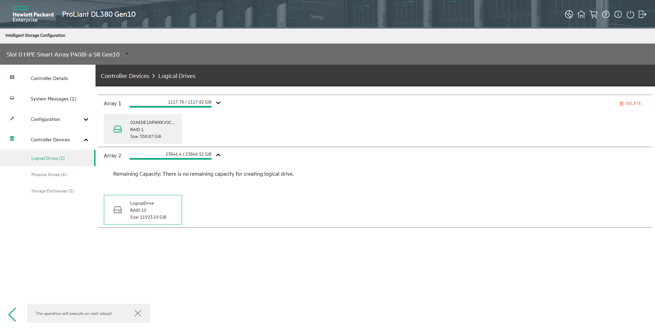Viewport: 655px width, 333px height.
Task: Open System Messages (1)
Action: [53, 99]
